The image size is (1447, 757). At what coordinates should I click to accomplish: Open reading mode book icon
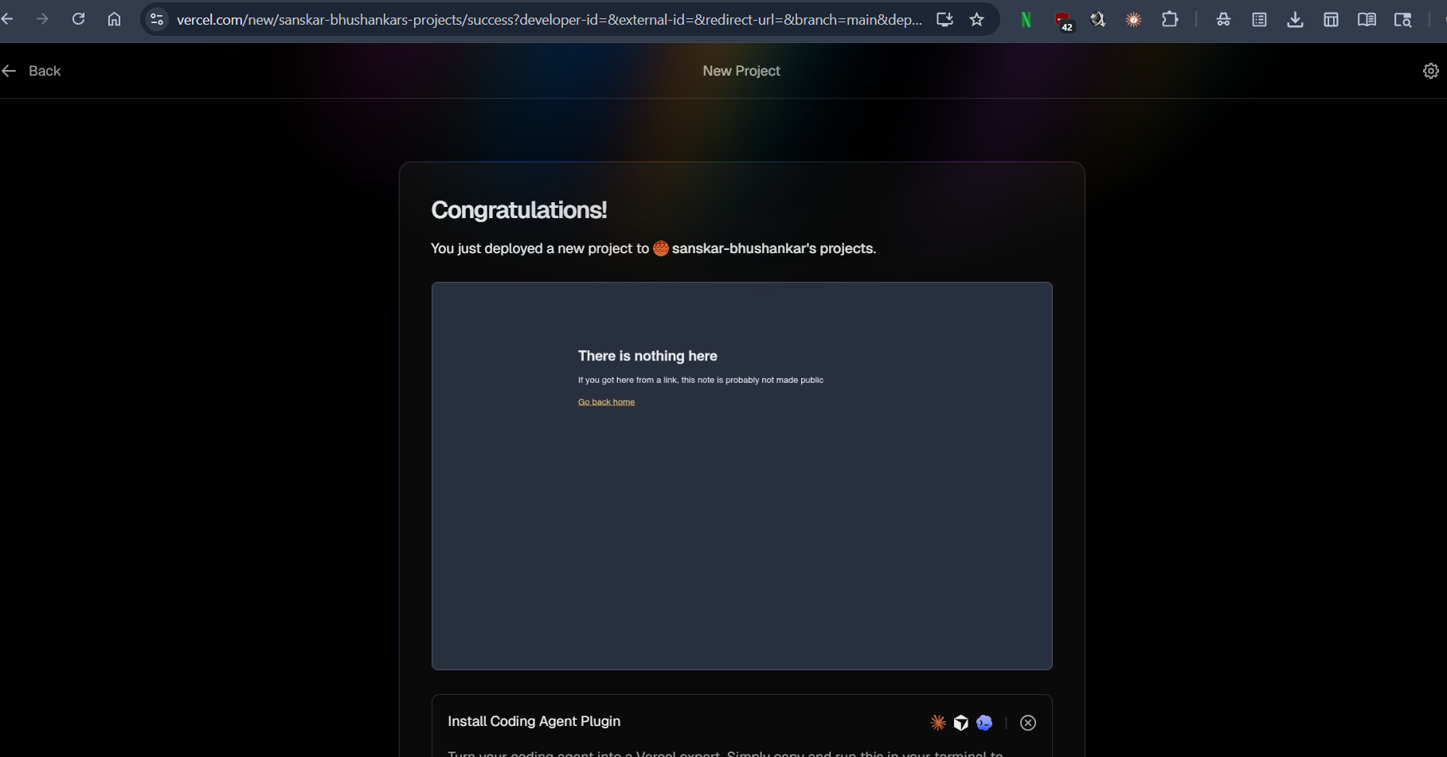point(1367,20)
